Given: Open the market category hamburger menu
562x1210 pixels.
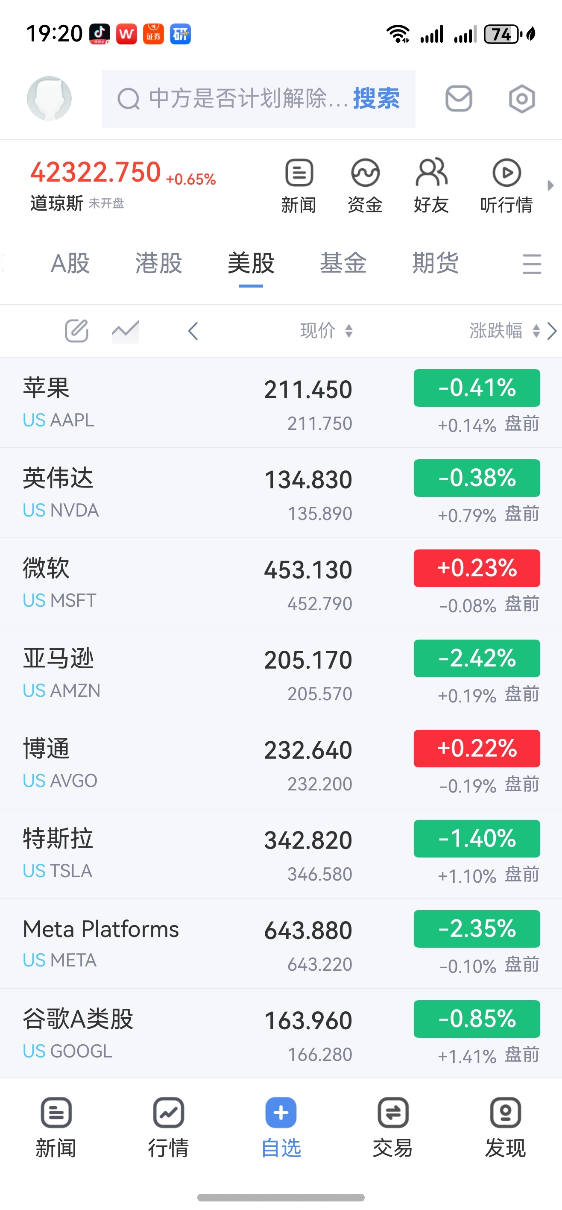Looking at the screenshot, I should [x=532, y=264].
